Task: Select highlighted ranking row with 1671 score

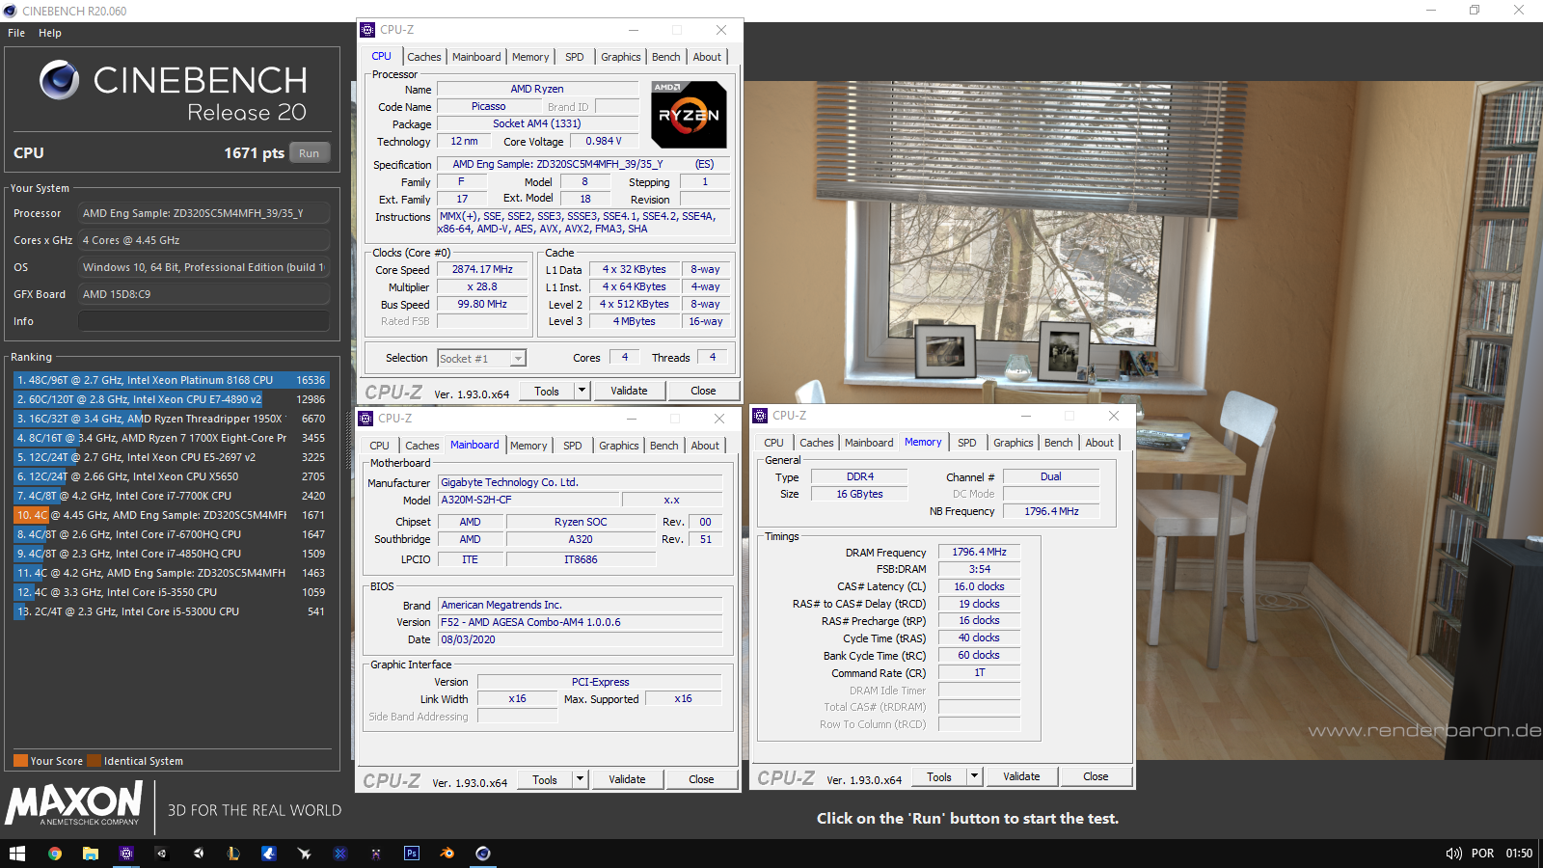Action: coord(171,515)
